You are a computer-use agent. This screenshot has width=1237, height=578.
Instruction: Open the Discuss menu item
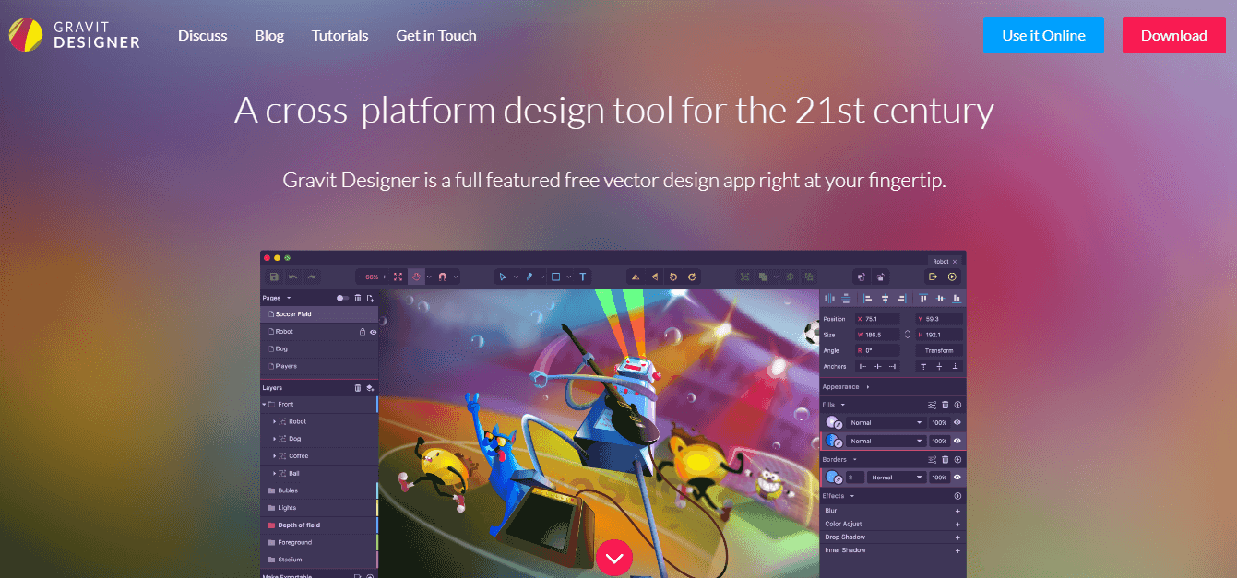[x=202, y=35]
